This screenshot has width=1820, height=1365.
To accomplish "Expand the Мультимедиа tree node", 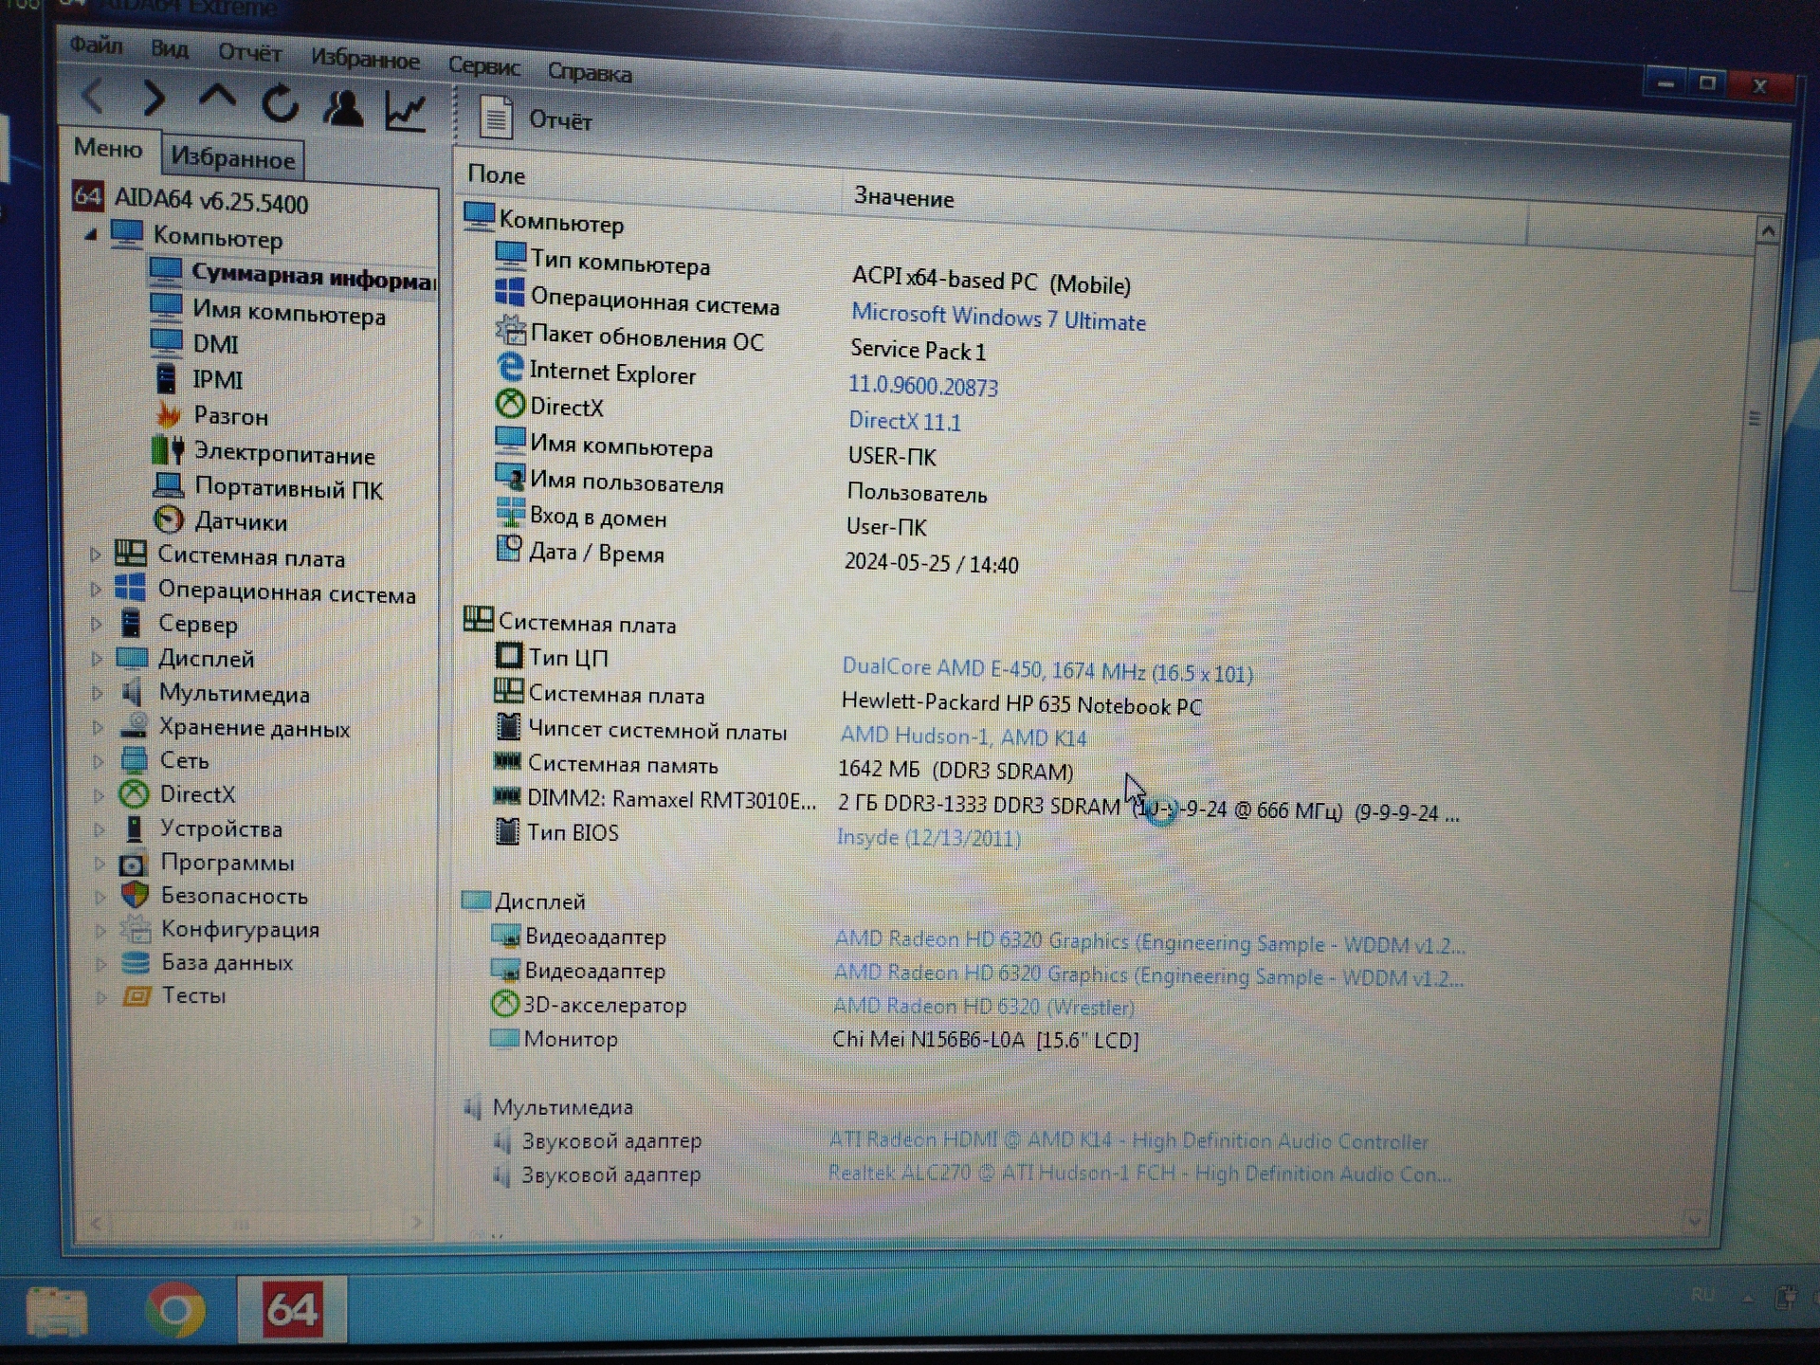I will (98, 693).
